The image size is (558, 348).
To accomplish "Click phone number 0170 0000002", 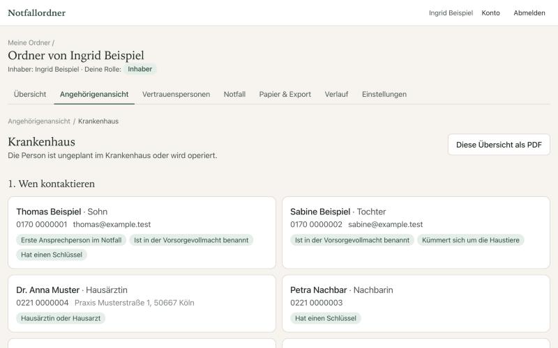I will tap(316, 224).
